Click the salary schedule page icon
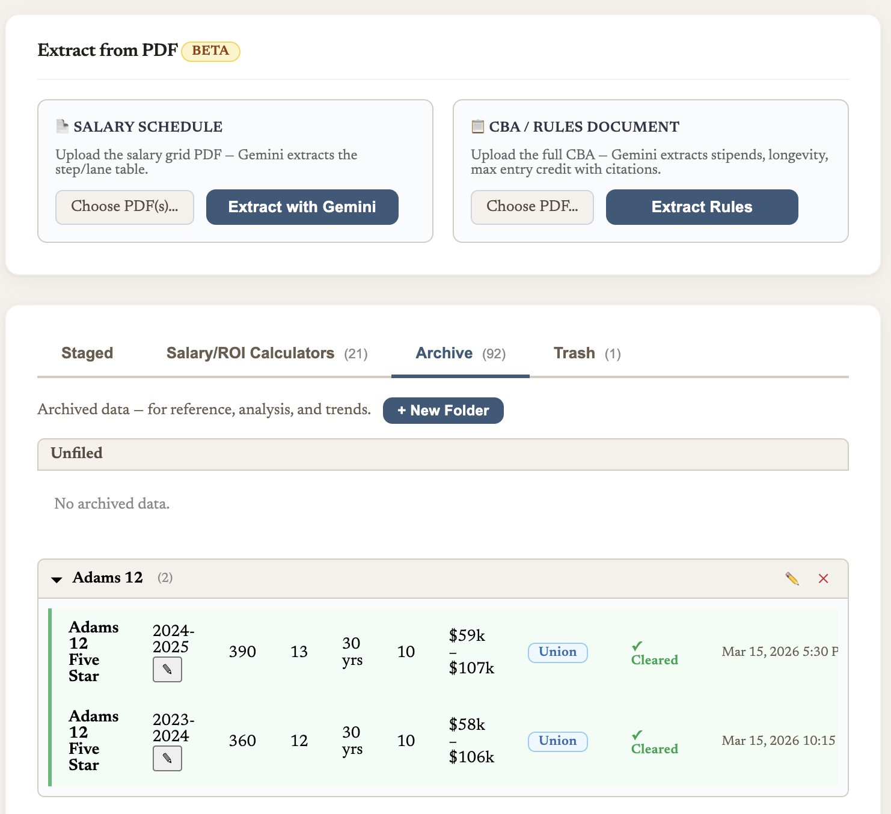Screen dimensions: 891x814 [x=63, y=126]
